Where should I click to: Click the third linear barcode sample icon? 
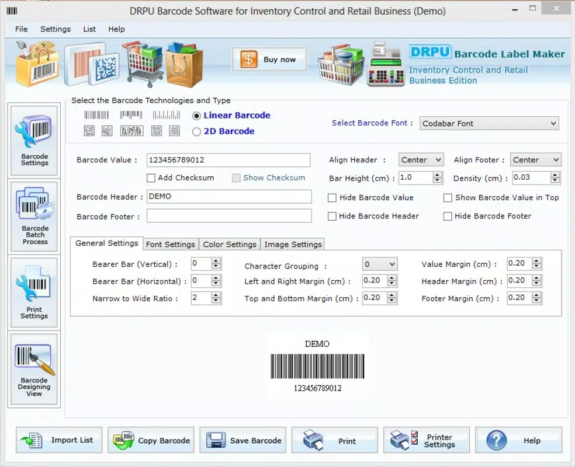pos(167,115)
